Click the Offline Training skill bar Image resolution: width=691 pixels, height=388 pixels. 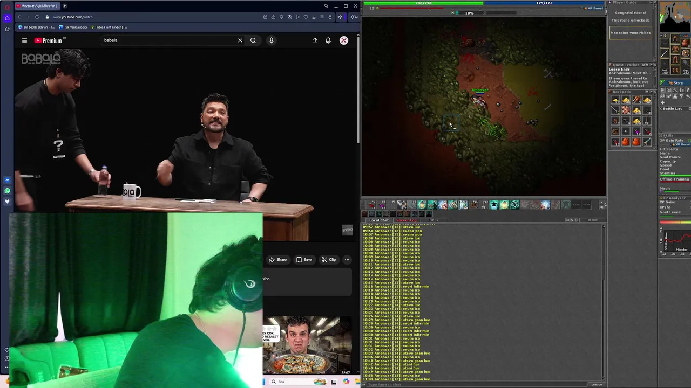(675, 181)
